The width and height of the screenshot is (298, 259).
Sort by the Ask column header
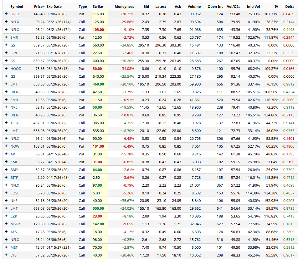178,7
